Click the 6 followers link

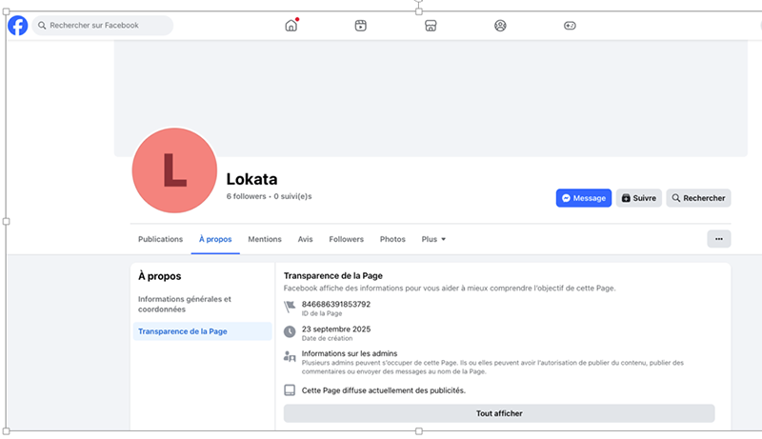[x=247, y=196]
